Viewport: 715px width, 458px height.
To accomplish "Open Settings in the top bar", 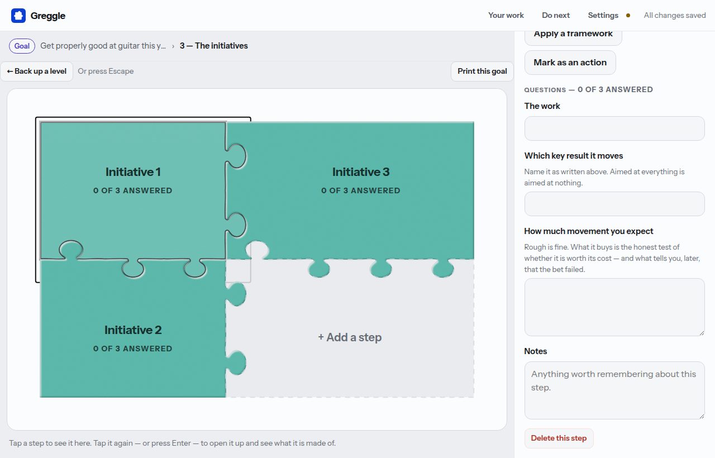I will click(x=603, y=16).
